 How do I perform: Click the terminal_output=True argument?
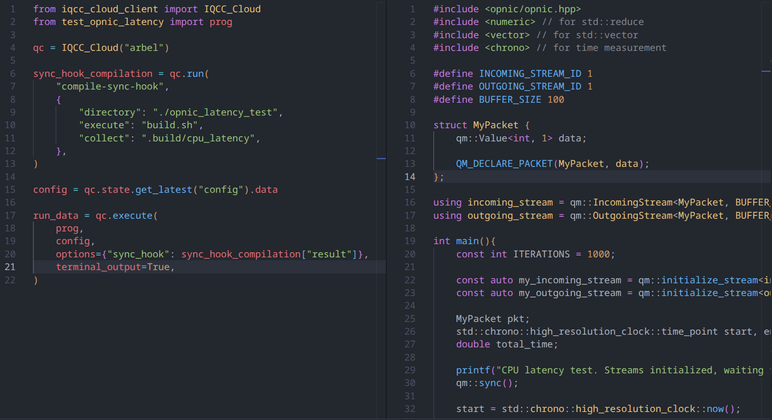point(113,267)
